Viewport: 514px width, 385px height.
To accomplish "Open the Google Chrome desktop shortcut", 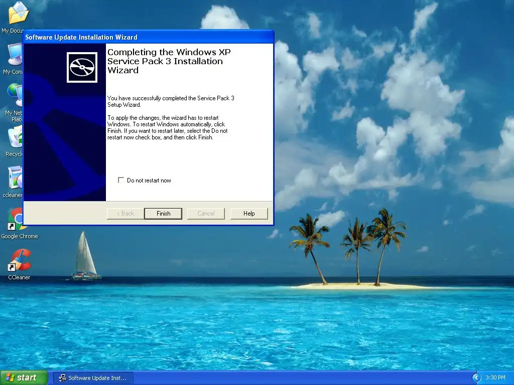I will pos(19,223).
